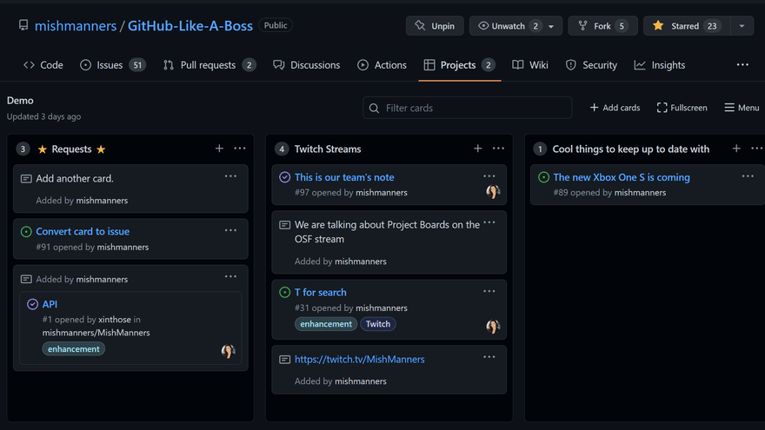Open the star lists dropdown arrow
The width and height of the screenshot is (765, 430).
742,26
